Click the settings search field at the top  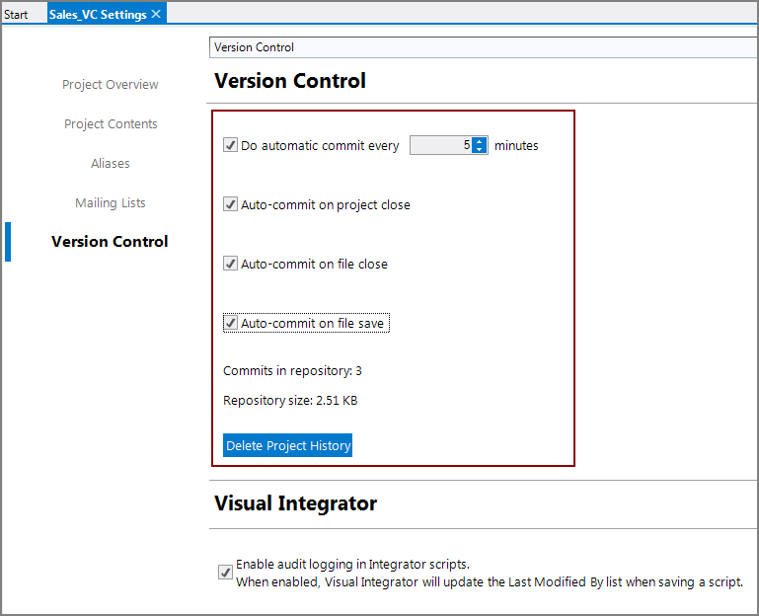pyautogui.click(x=482, y=47)
